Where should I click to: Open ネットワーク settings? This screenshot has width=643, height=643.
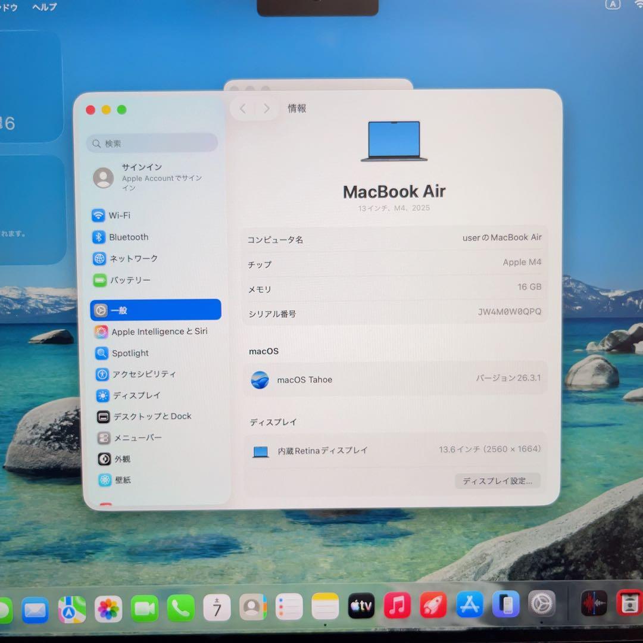click(x=133, y=258)
